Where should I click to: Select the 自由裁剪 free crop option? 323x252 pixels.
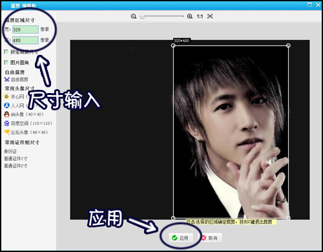click(19, 79)
